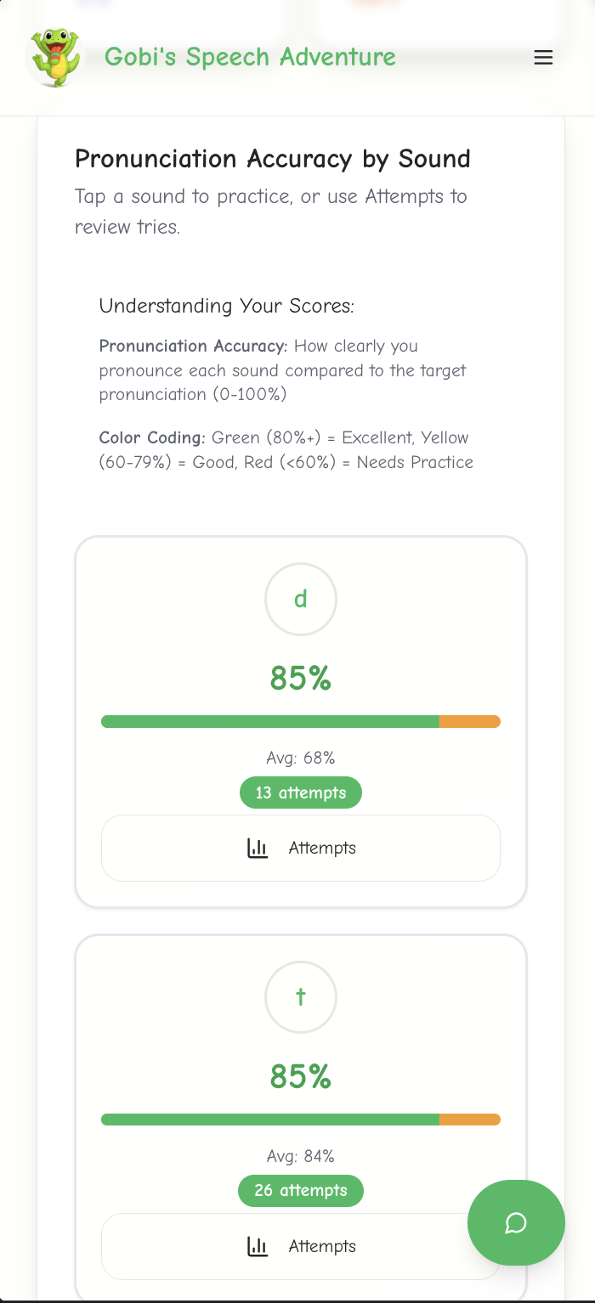The width and height of the screenshot is (595, 1303).
Task: Click the 85% score on the t card
Action: 301,1077
